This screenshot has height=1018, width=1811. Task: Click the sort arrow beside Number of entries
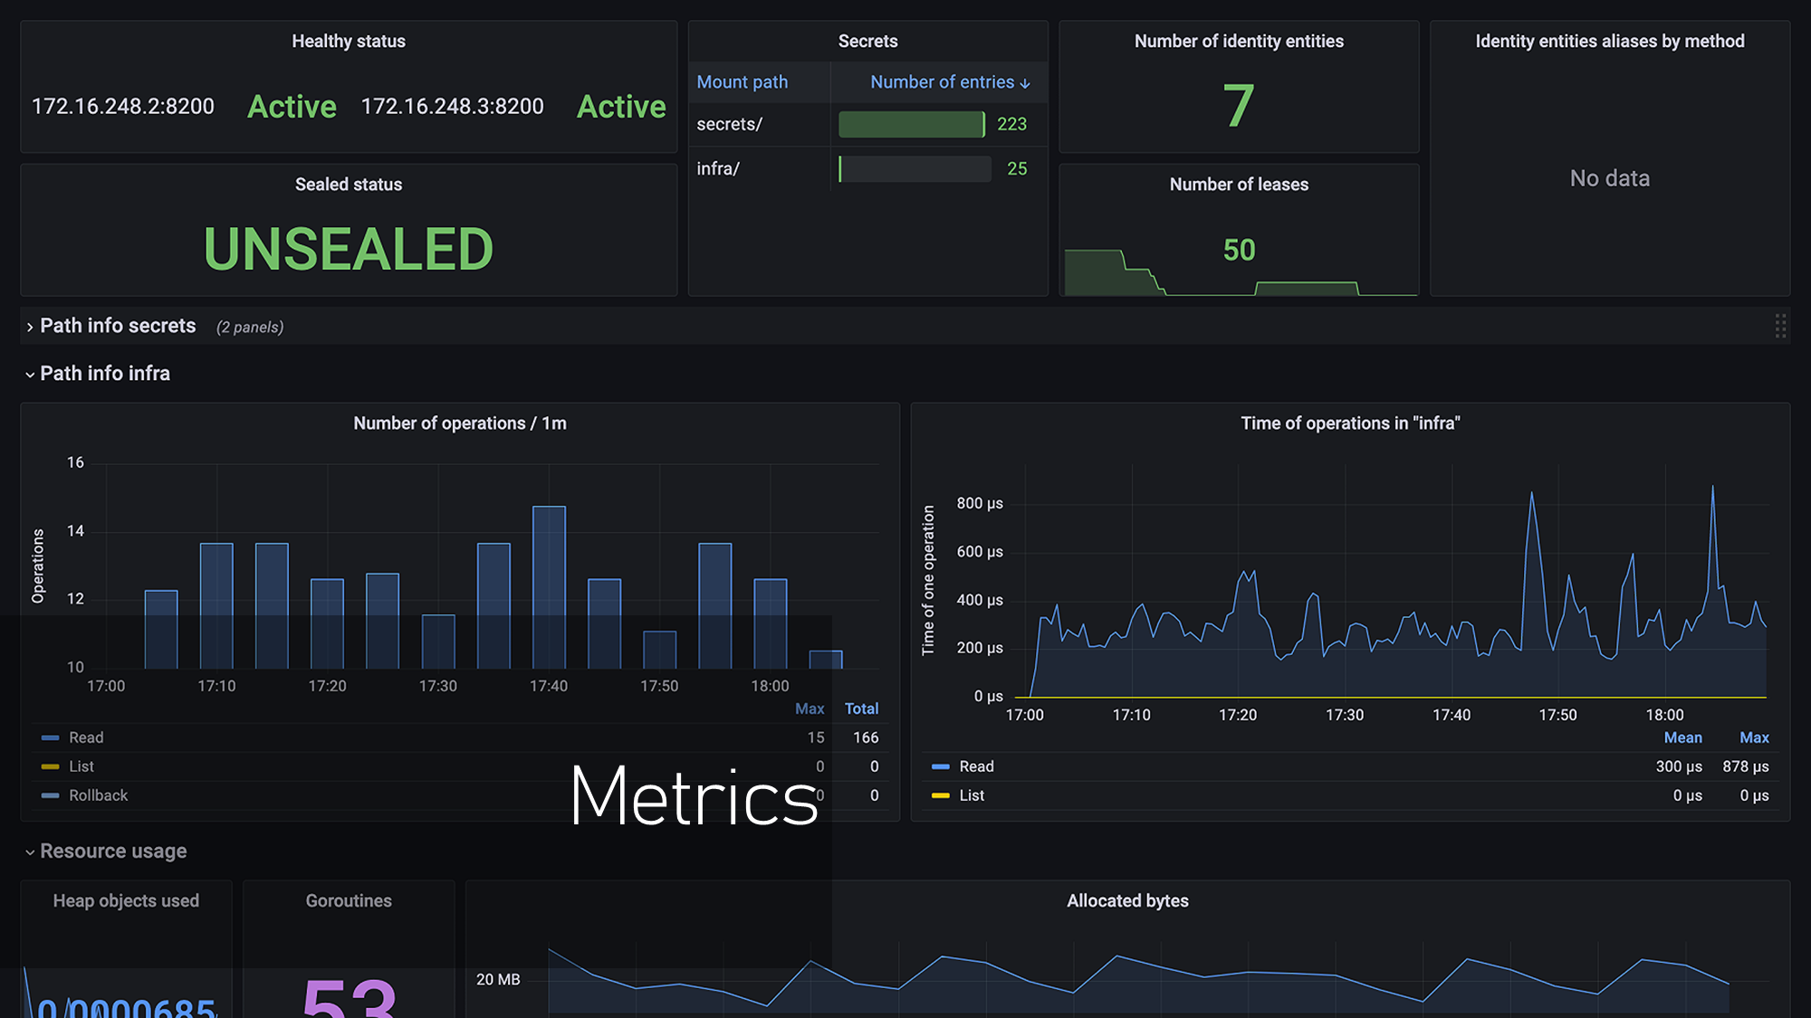[1025, 83]
